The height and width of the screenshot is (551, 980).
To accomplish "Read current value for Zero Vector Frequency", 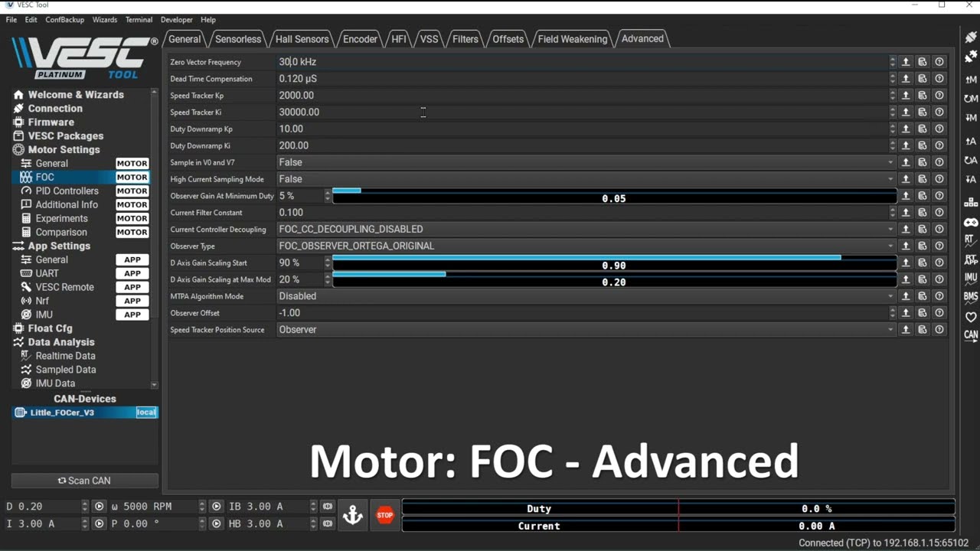I will (x=906, y=62).
